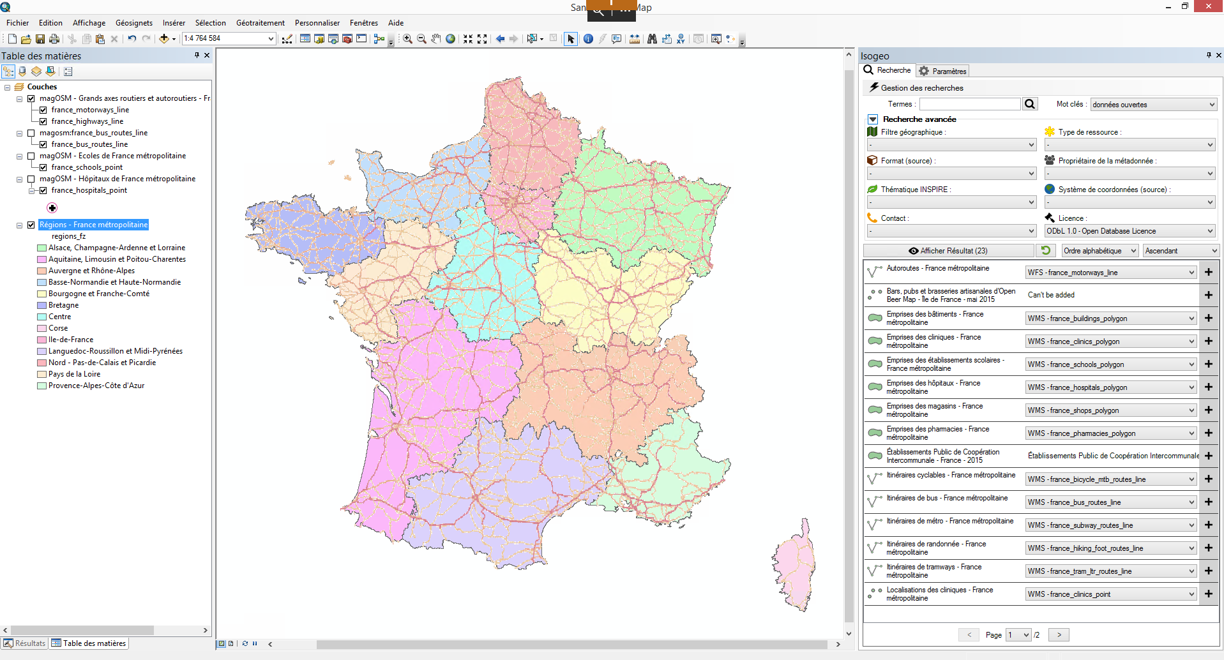The width and height of the screenshot is (1224, 660).
Task: Open the Find binoculars tool
Action: (652, 39)
